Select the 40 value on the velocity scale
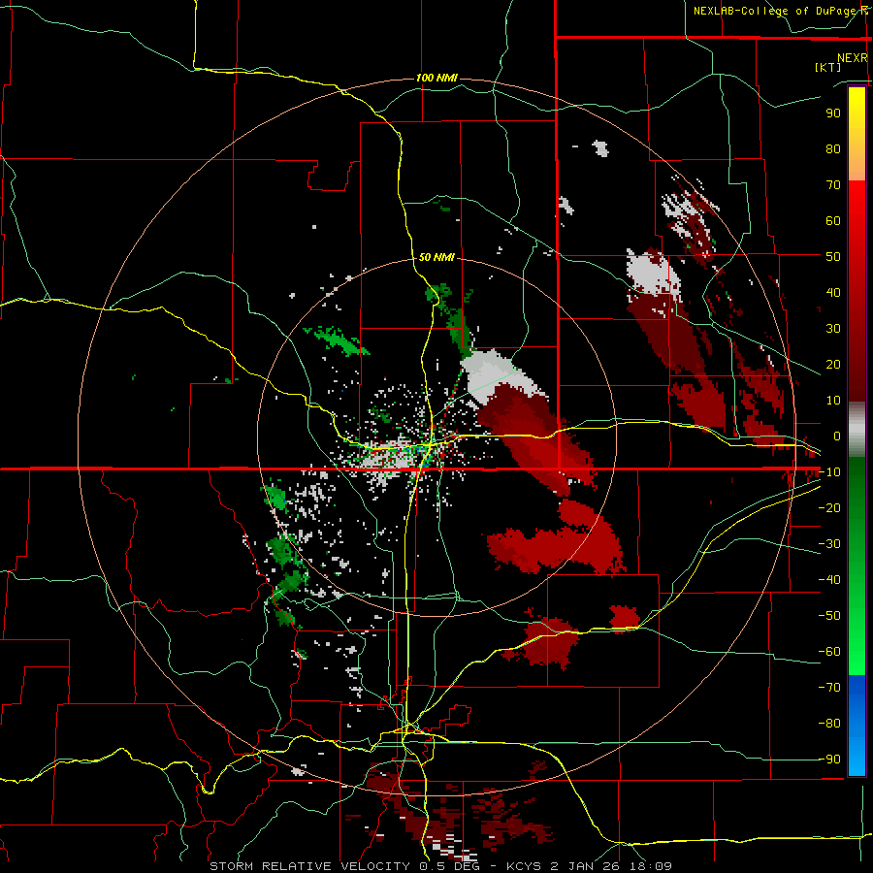 [833, 292]
